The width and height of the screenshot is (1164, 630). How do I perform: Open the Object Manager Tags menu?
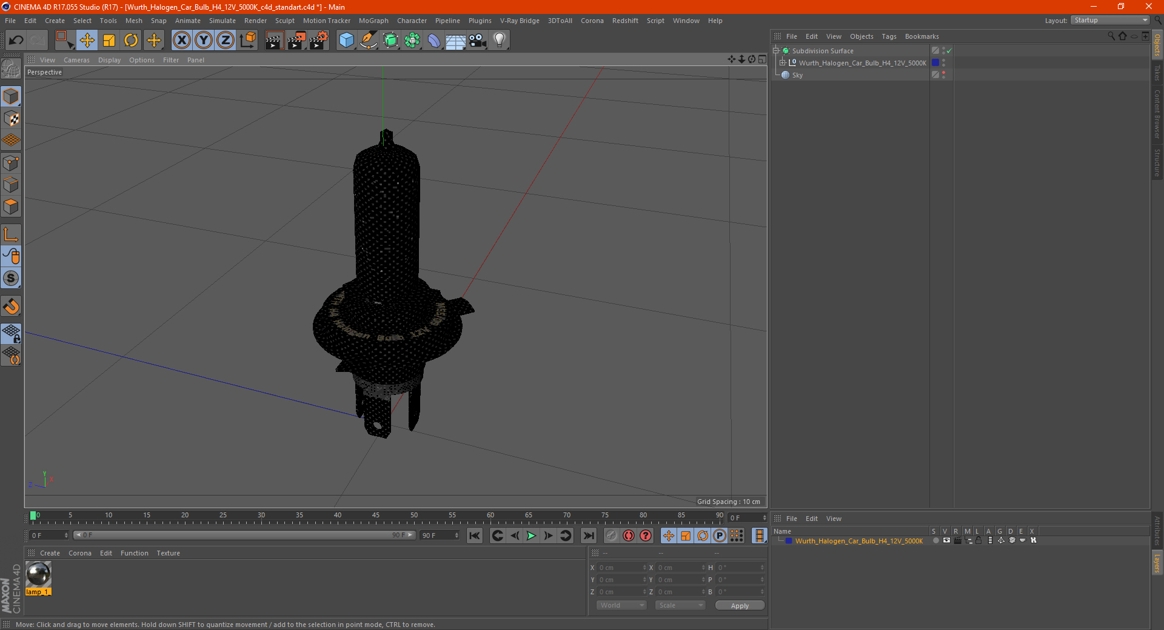coord(889,36)
